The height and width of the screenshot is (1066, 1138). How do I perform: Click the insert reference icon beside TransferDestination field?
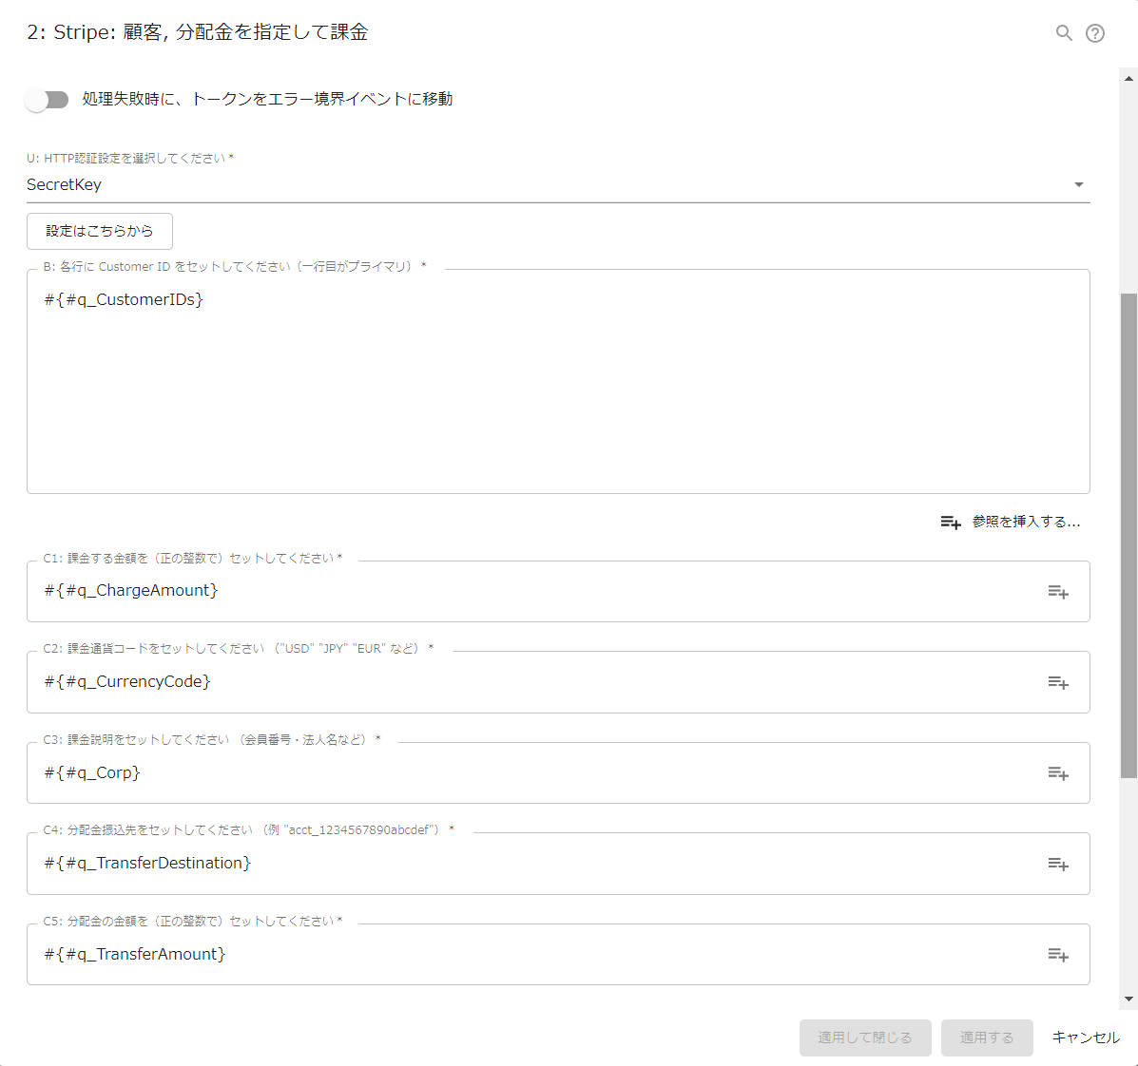click(x=1057, y=864)
